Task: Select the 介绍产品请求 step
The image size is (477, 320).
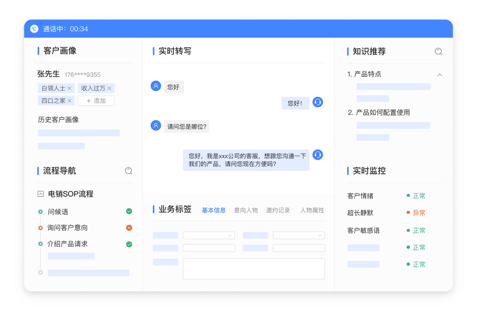Action: coord(68,244)
